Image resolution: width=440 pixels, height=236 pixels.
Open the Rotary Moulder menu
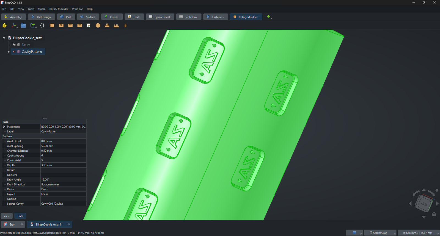[59, 9]
